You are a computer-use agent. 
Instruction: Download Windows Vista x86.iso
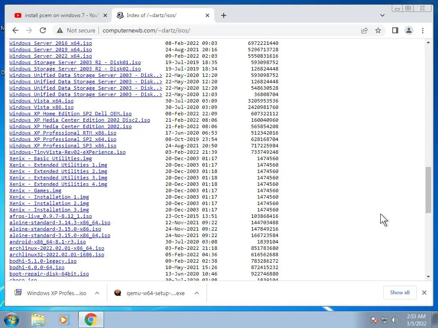(x=41, y=107)
